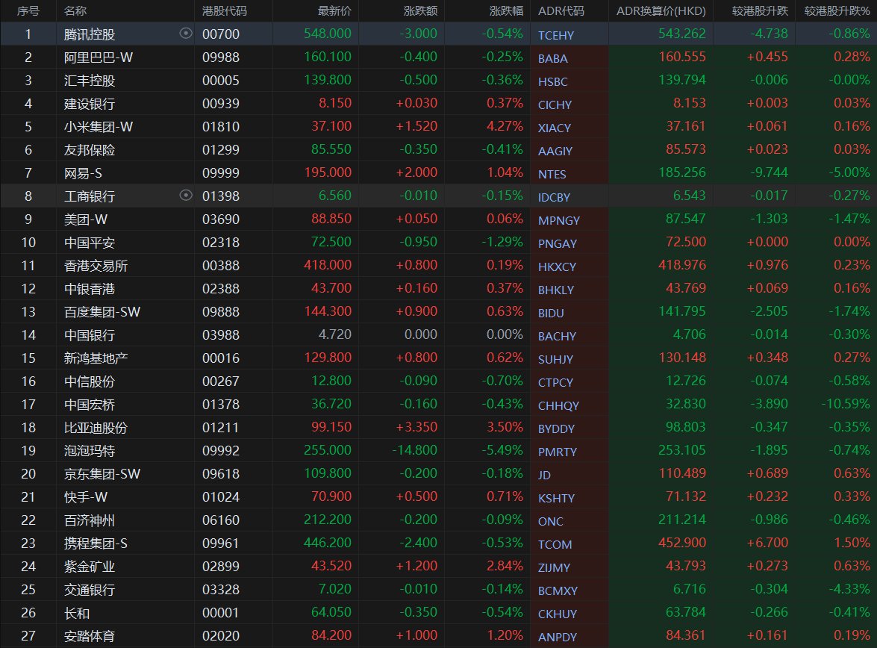This screenshot has width=877, height=648.
Task: Select the JD ADR code
Action: (546, 475)
